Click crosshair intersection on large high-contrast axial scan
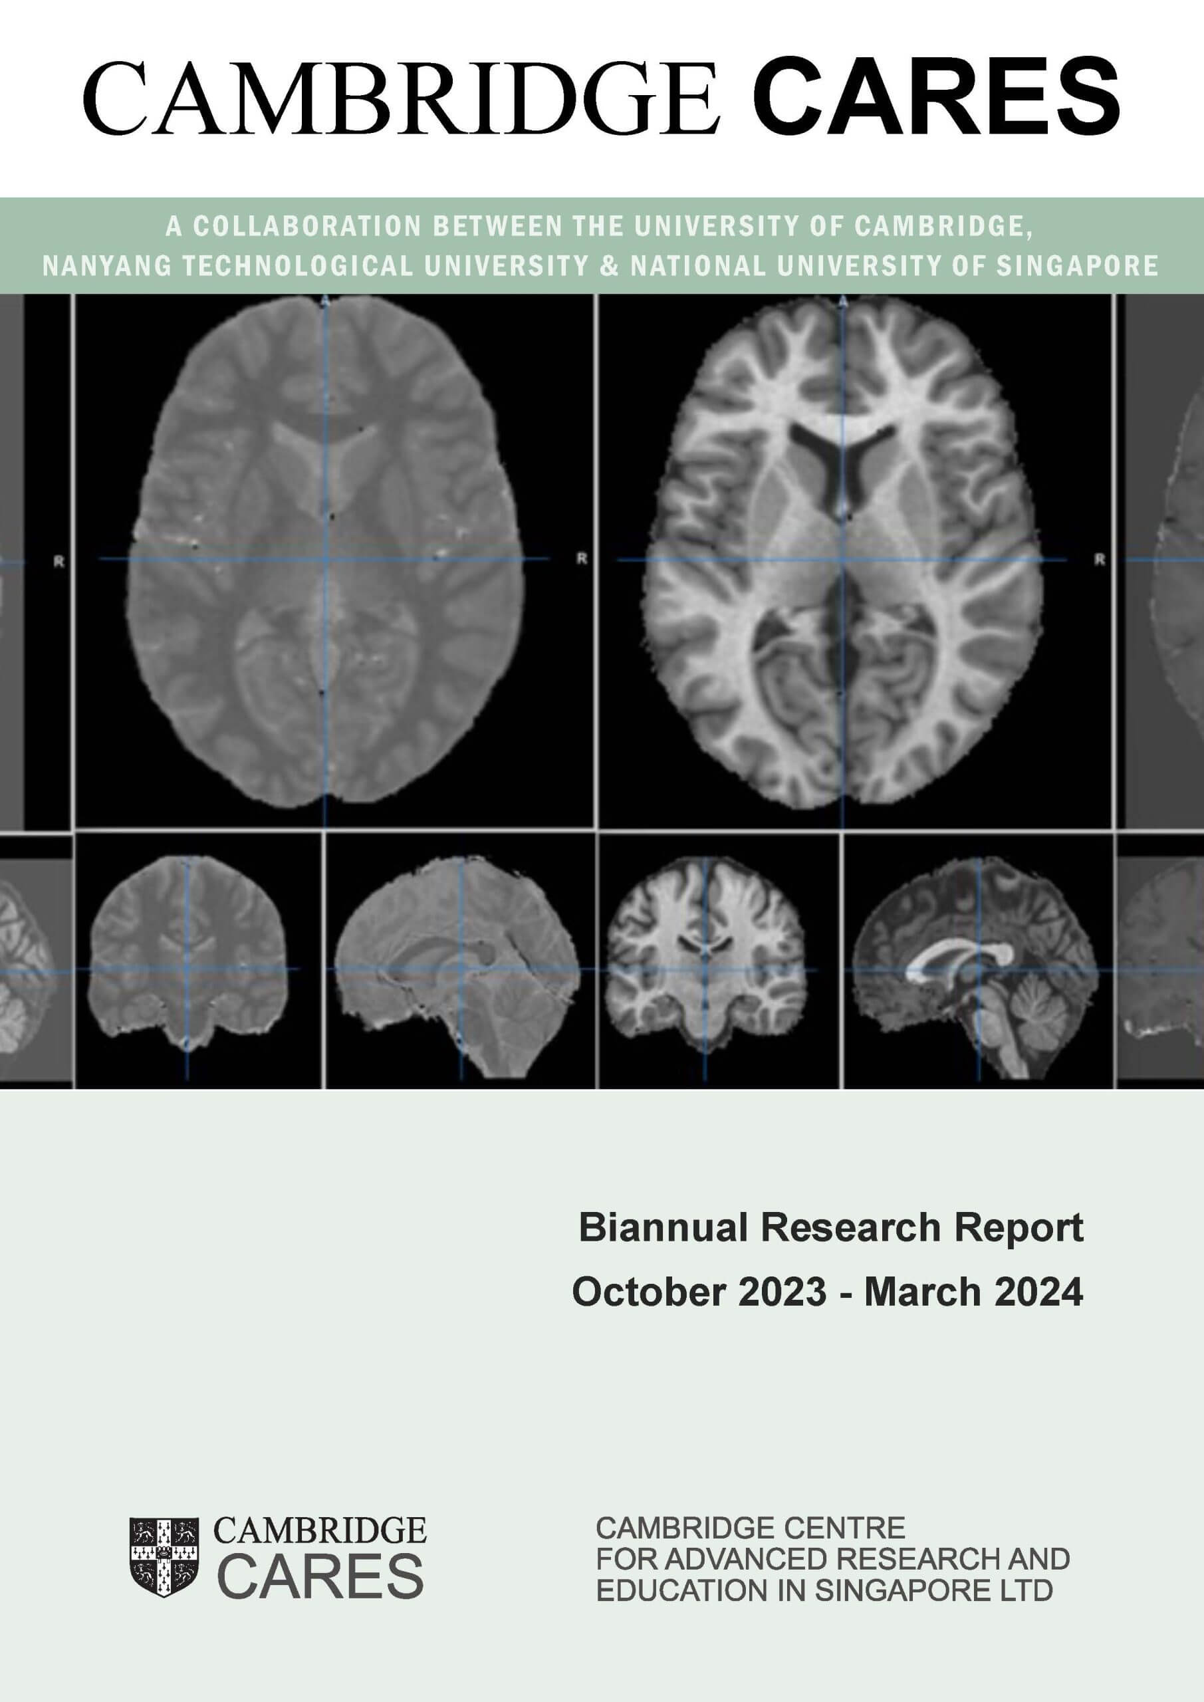1204x1702 pixels. [842, 559]
